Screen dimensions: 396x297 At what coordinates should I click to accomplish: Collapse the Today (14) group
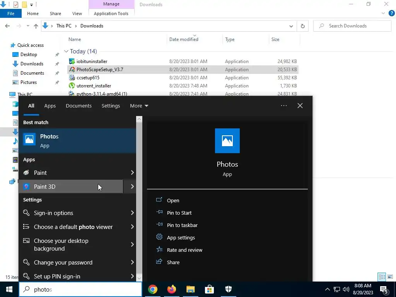point(66,51)
